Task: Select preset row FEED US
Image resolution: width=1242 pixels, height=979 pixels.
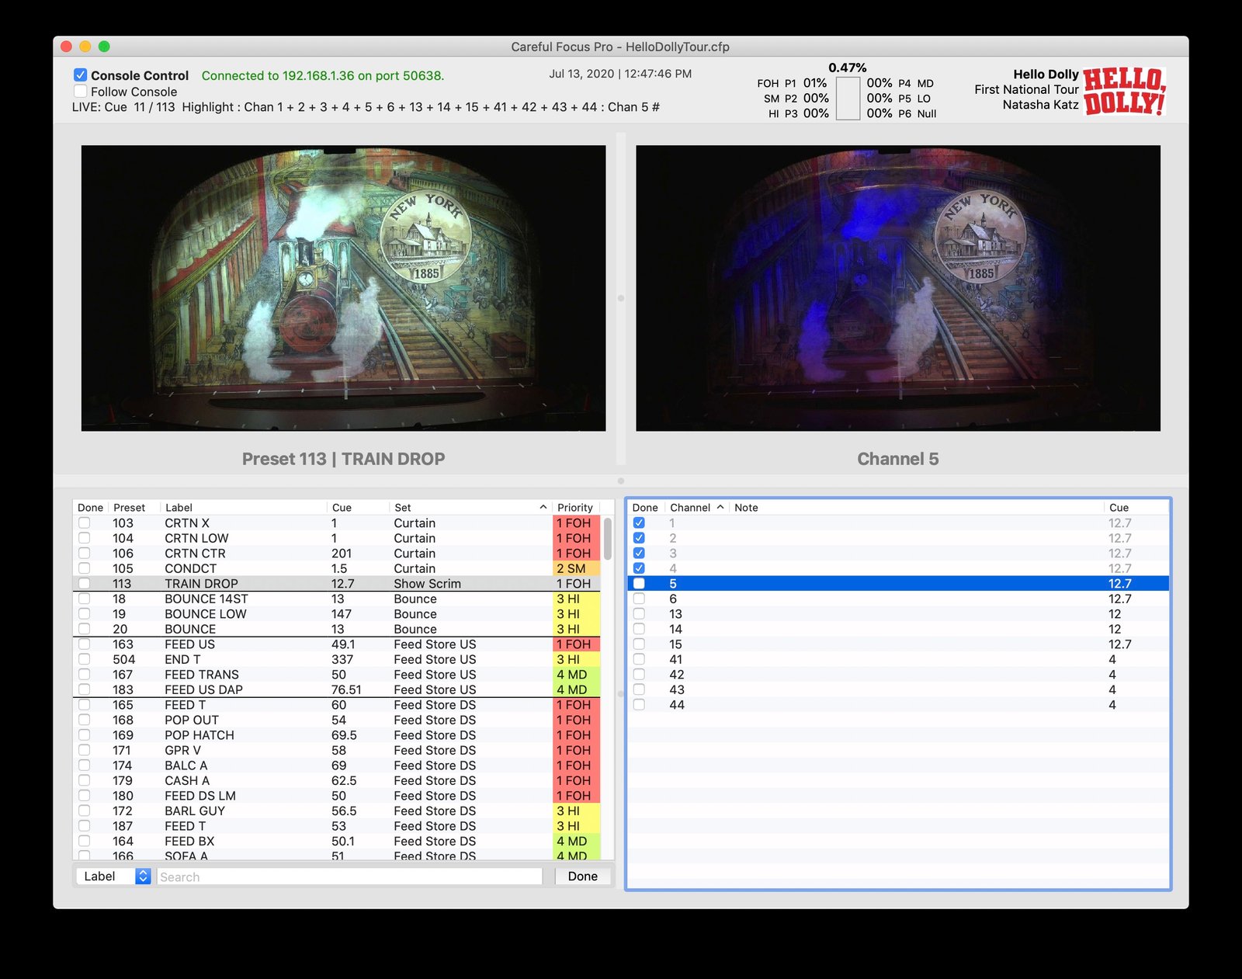Action: (338, 644)
